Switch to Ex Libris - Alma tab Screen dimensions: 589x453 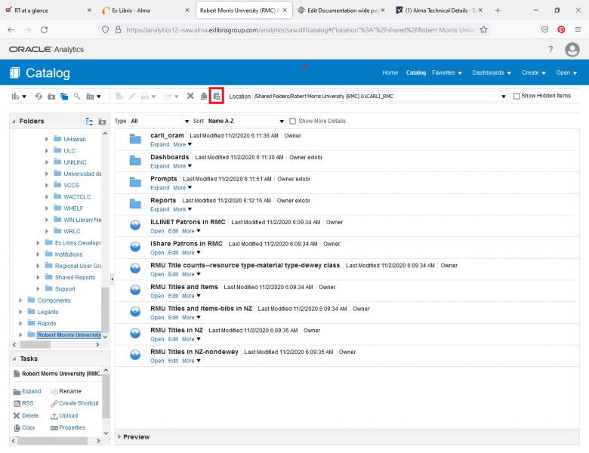tap(146, 11)
